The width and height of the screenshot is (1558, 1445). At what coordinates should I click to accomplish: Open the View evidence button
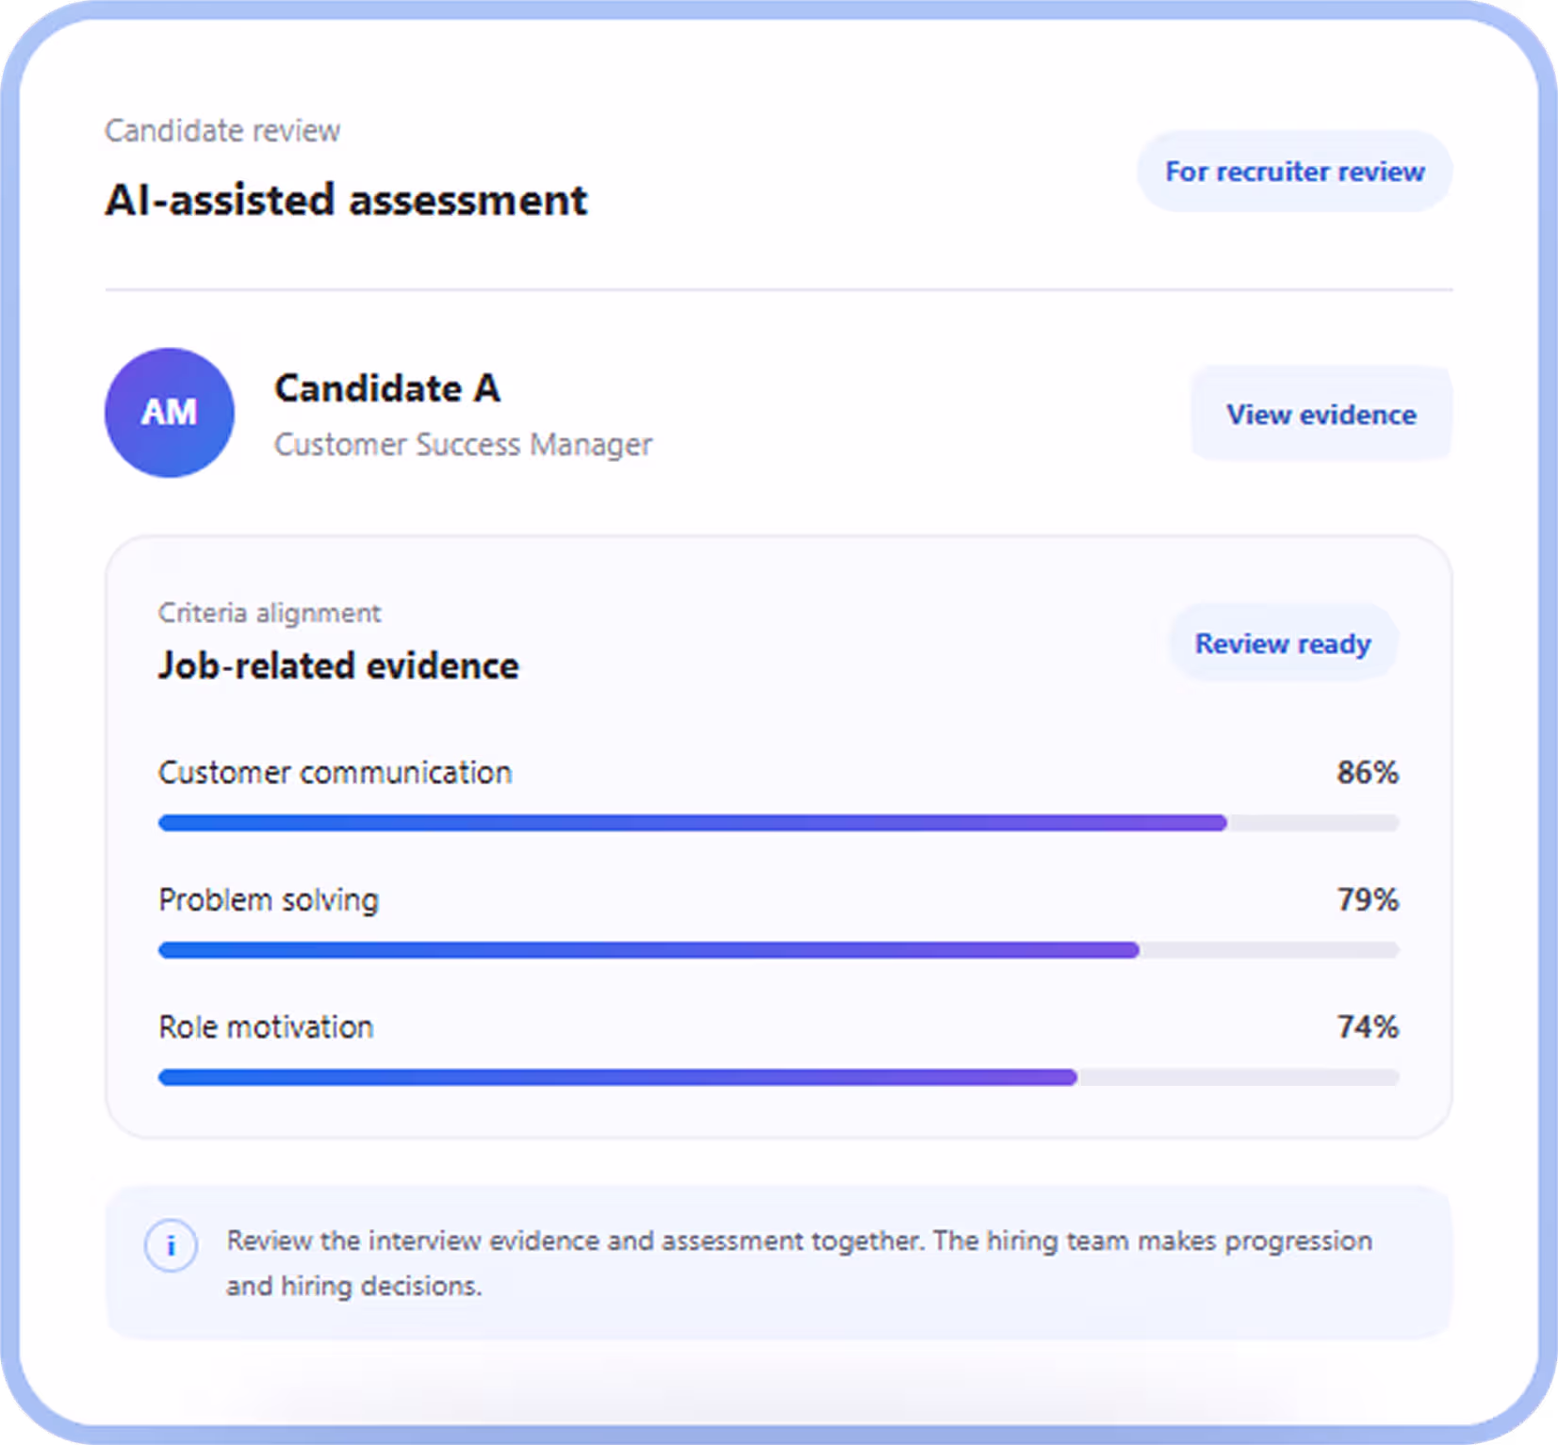(1320, 414)
